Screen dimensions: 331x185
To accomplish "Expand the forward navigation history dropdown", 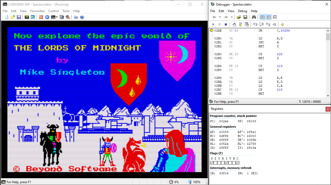I will [x=232, y=17].
